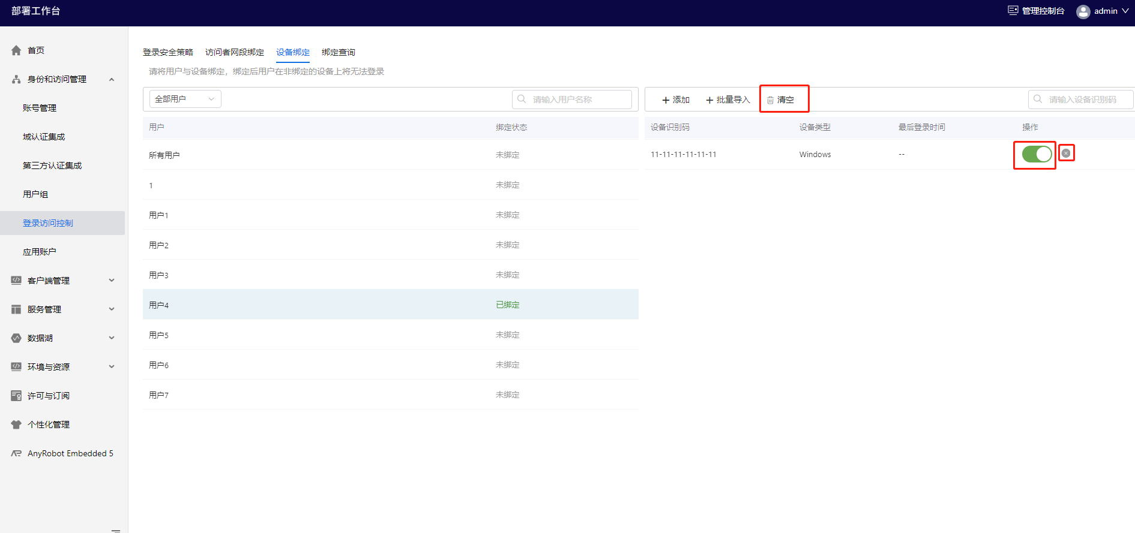1135x533 pixels.
Task: Click the admin avatar icon
Action: [1083, 11]
